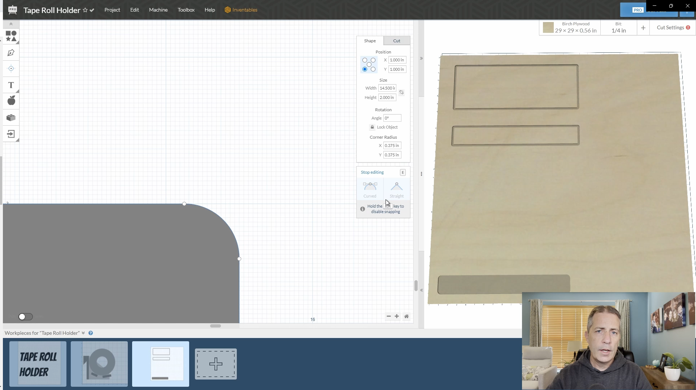Select the Pen draw tool
The image size is (696, 390).
tap(11, 53)
